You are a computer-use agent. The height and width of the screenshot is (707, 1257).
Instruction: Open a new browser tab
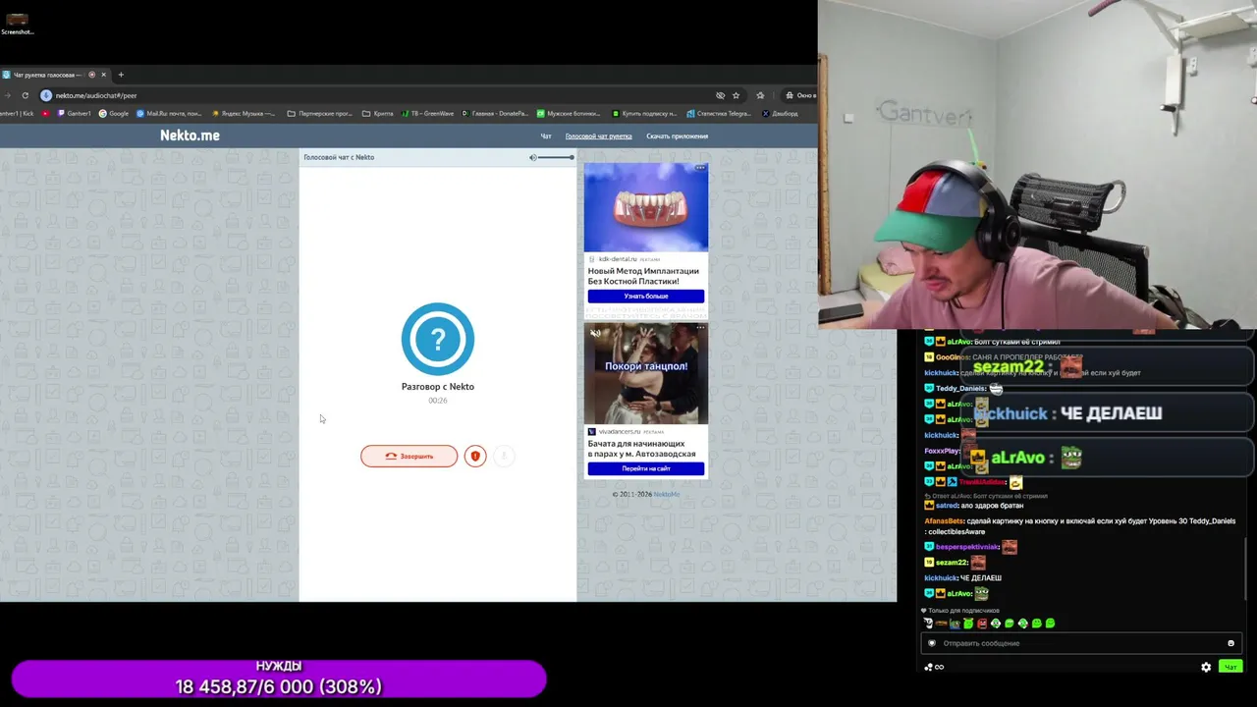[121, 75]
